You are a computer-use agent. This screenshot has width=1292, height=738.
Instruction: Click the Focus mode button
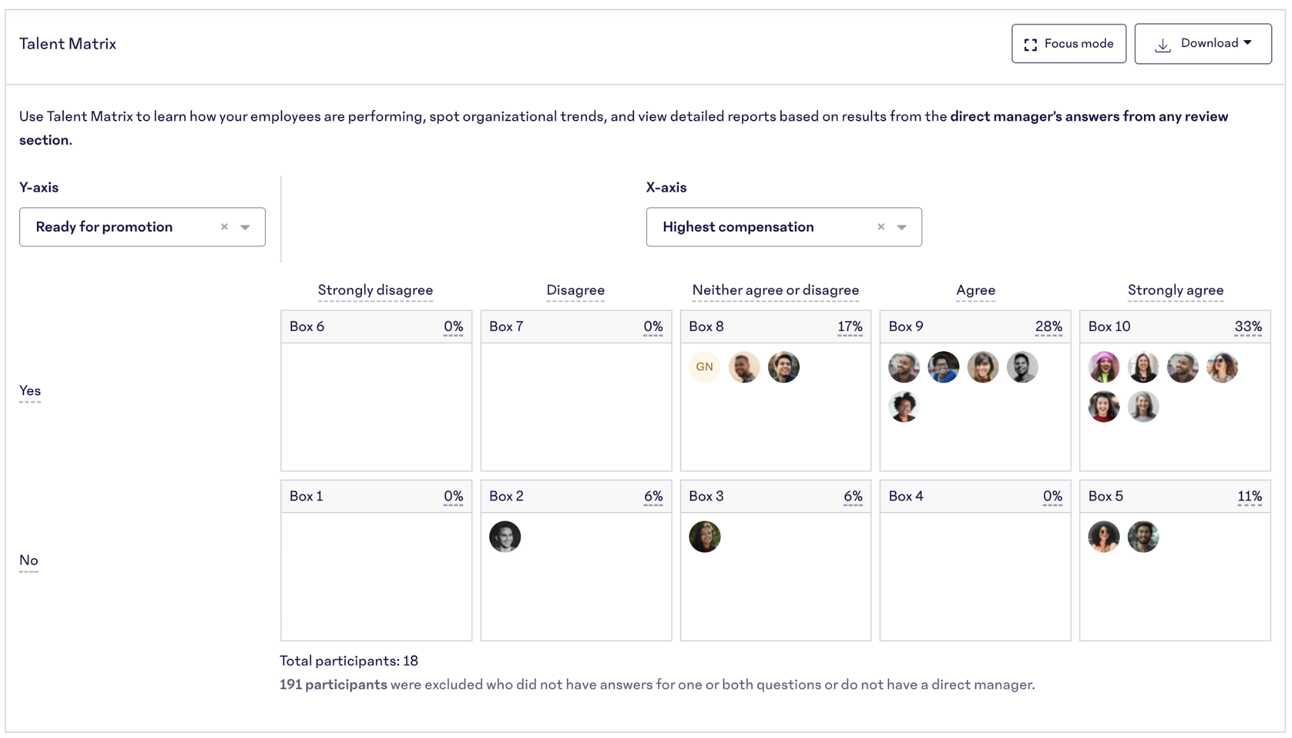1068,44
